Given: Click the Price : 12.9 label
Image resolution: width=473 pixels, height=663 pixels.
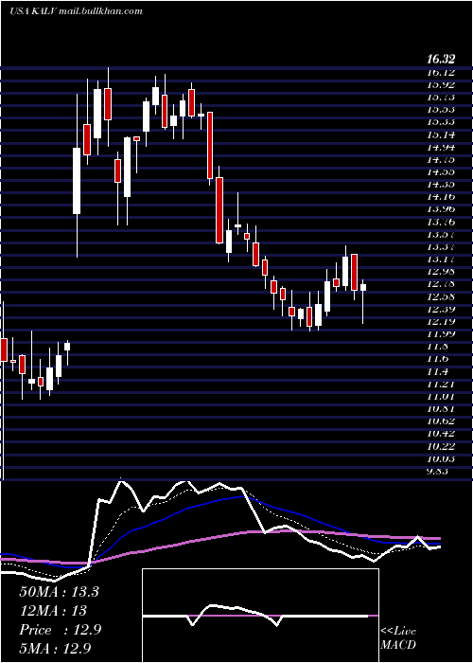Looking at the screenshot, I should point(60,630).
